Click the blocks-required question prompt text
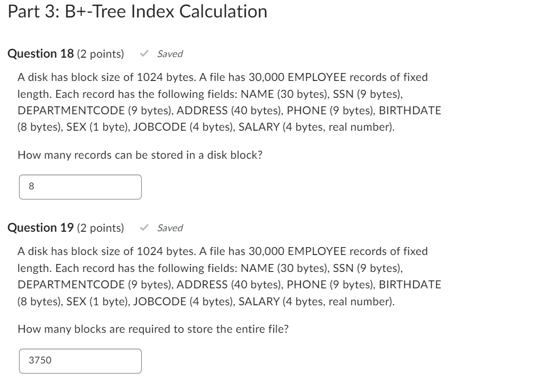This screenshot has height=382, width=555. pyautogui.click(x=153, y=329)
